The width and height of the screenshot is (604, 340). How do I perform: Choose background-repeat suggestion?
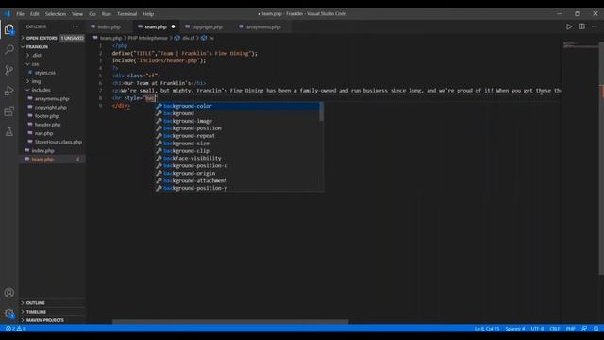tap(237, 136)
